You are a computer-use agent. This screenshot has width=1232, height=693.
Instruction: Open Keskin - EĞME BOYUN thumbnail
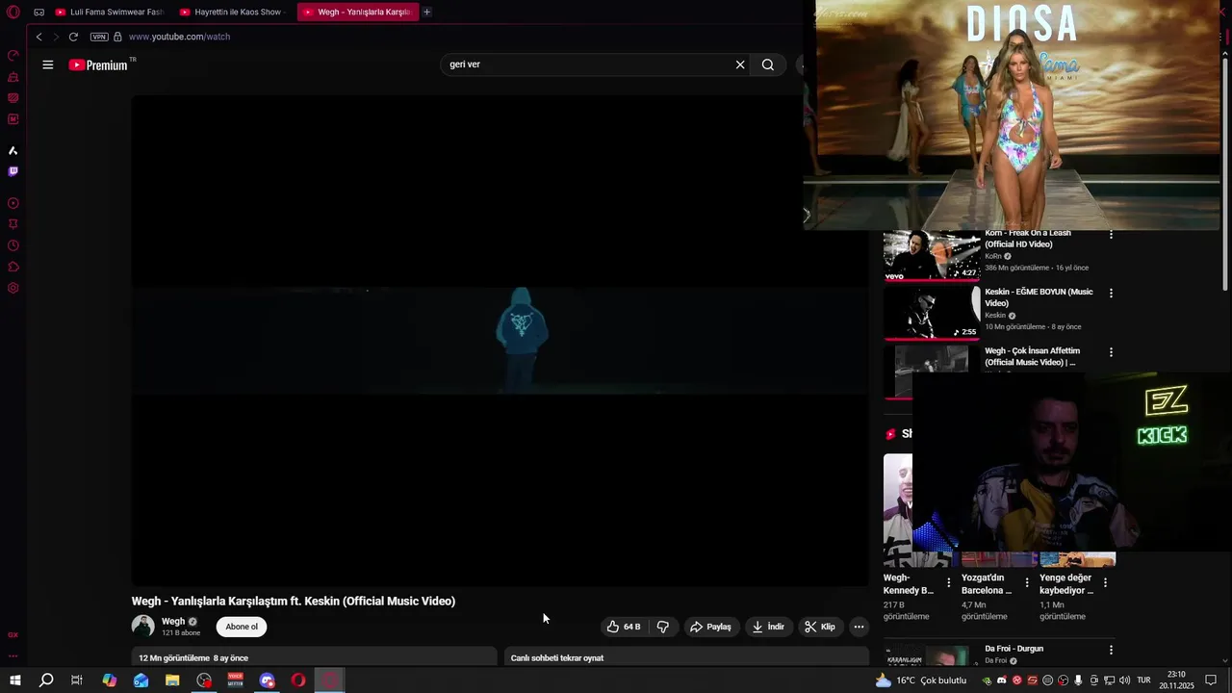click(x=932, y=314)
